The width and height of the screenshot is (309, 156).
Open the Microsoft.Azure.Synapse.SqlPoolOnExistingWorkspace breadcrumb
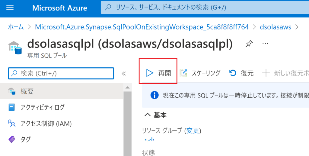pyautogui.click(x=142, y=27)
